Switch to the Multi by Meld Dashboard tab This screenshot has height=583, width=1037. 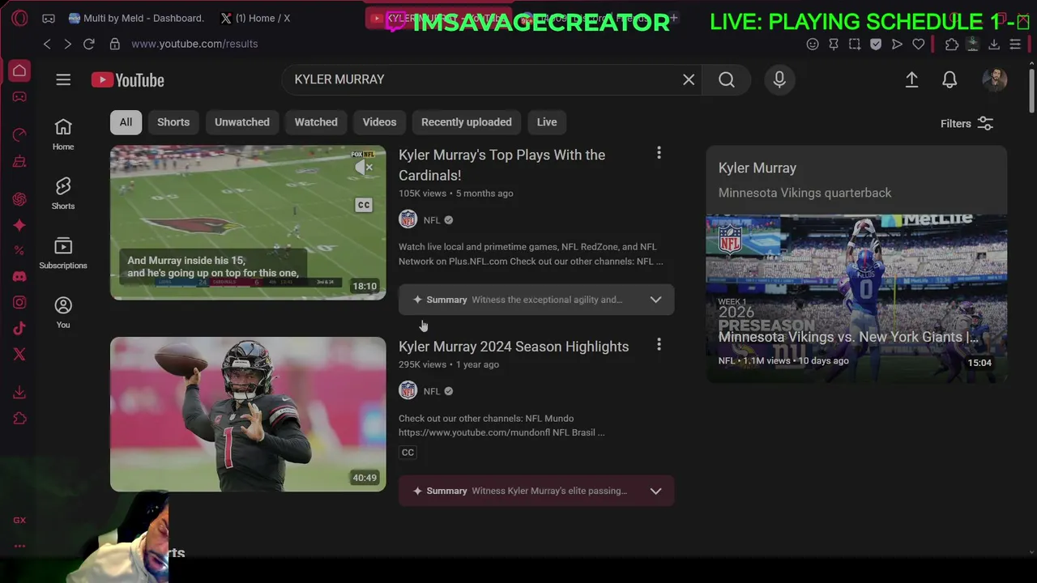point(136,18)
